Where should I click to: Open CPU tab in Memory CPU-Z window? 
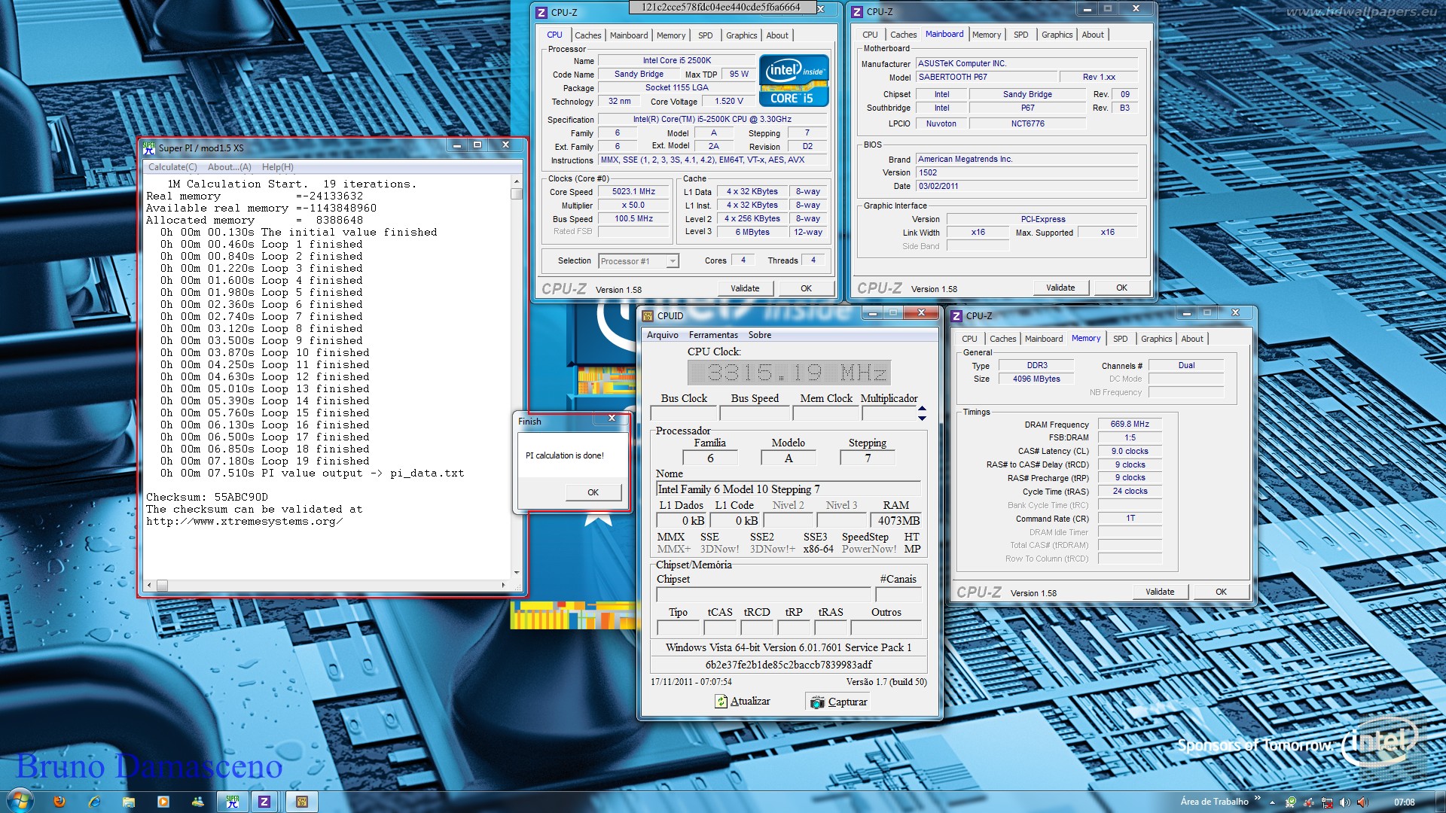pos(969,339)
